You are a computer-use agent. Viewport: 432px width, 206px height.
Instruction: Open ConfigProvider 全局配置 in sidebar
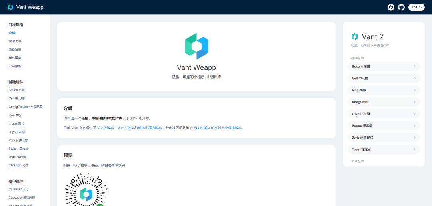tap(25, 107)
